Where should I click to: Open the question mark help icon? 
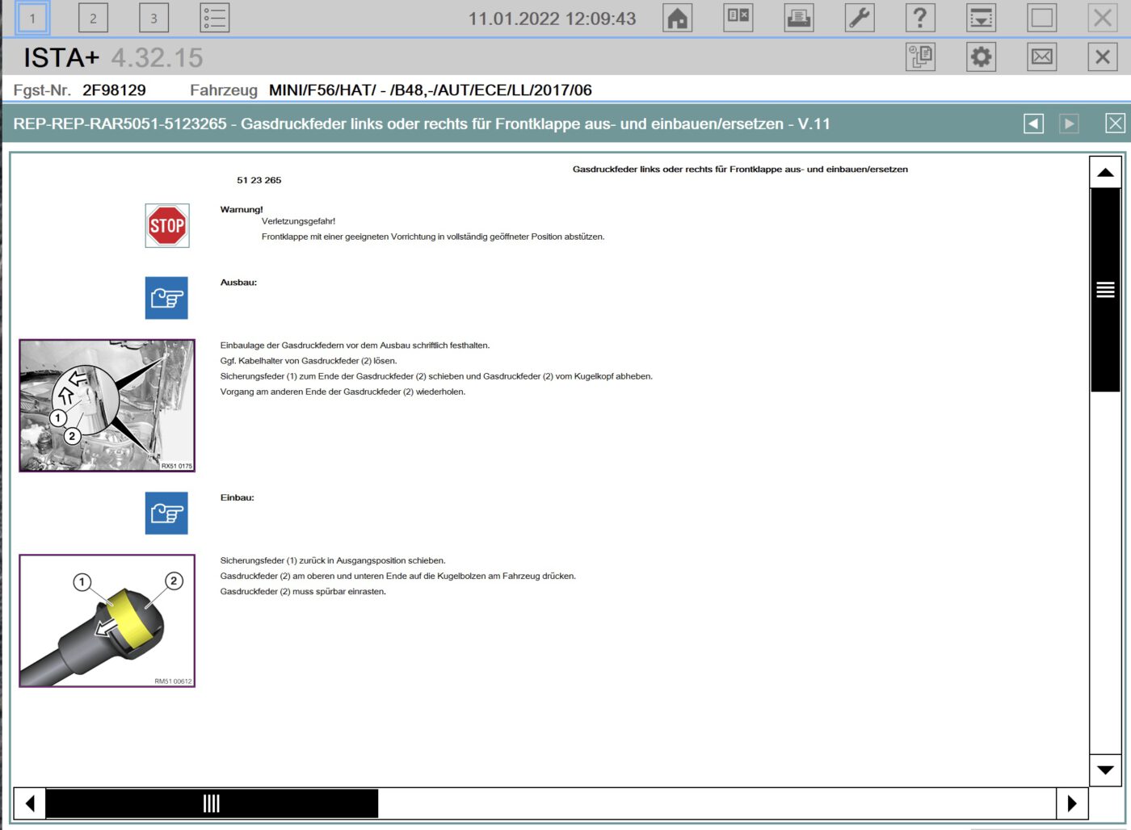tap(920, 18)
